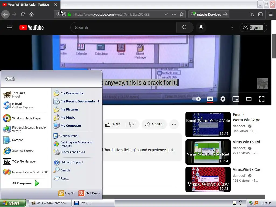Image resolution: width=276 pixels, height=207 pixels.
Task: Like the video with thumbs up
Action: 113,124
